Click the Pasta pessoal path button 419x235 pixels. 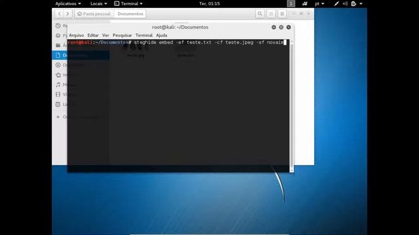click(94, 14)
